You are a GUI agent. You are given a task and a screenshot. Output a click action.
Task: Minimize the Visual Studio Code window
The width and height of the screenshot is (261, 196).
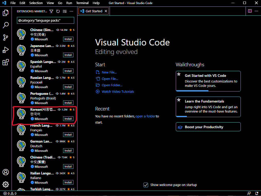[233, 3]
